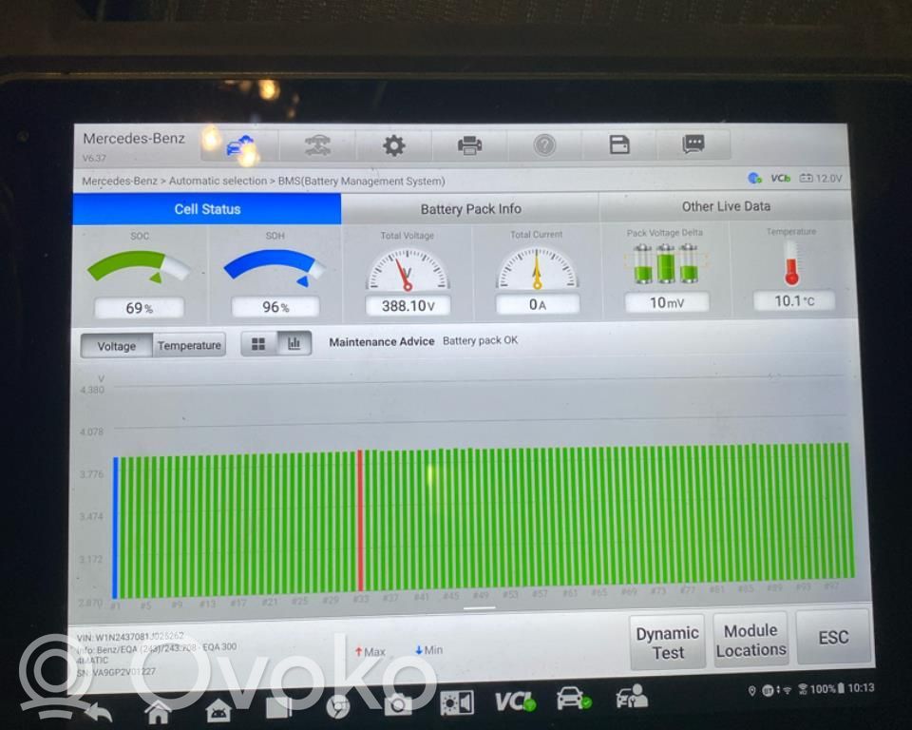Select the blue minimum voltage cell bar
The height and width of the screenshot is (730, 912).
pos(116,528)
